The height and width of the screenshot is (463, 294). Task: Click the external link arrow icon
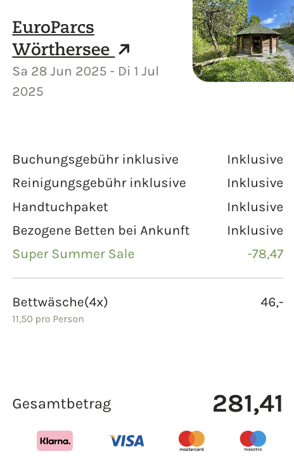click(124, 49)
